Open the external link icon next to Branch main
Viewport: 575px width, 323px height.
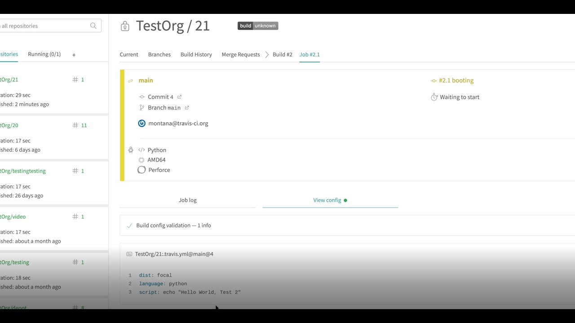click(x=187, y=108)
